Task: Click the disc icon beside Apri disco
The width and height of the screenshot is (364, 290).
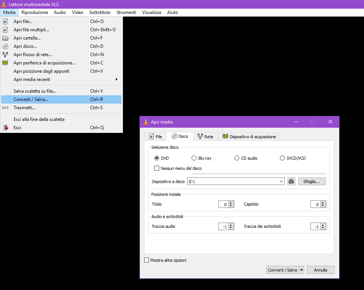Action: tap(5, 46)
